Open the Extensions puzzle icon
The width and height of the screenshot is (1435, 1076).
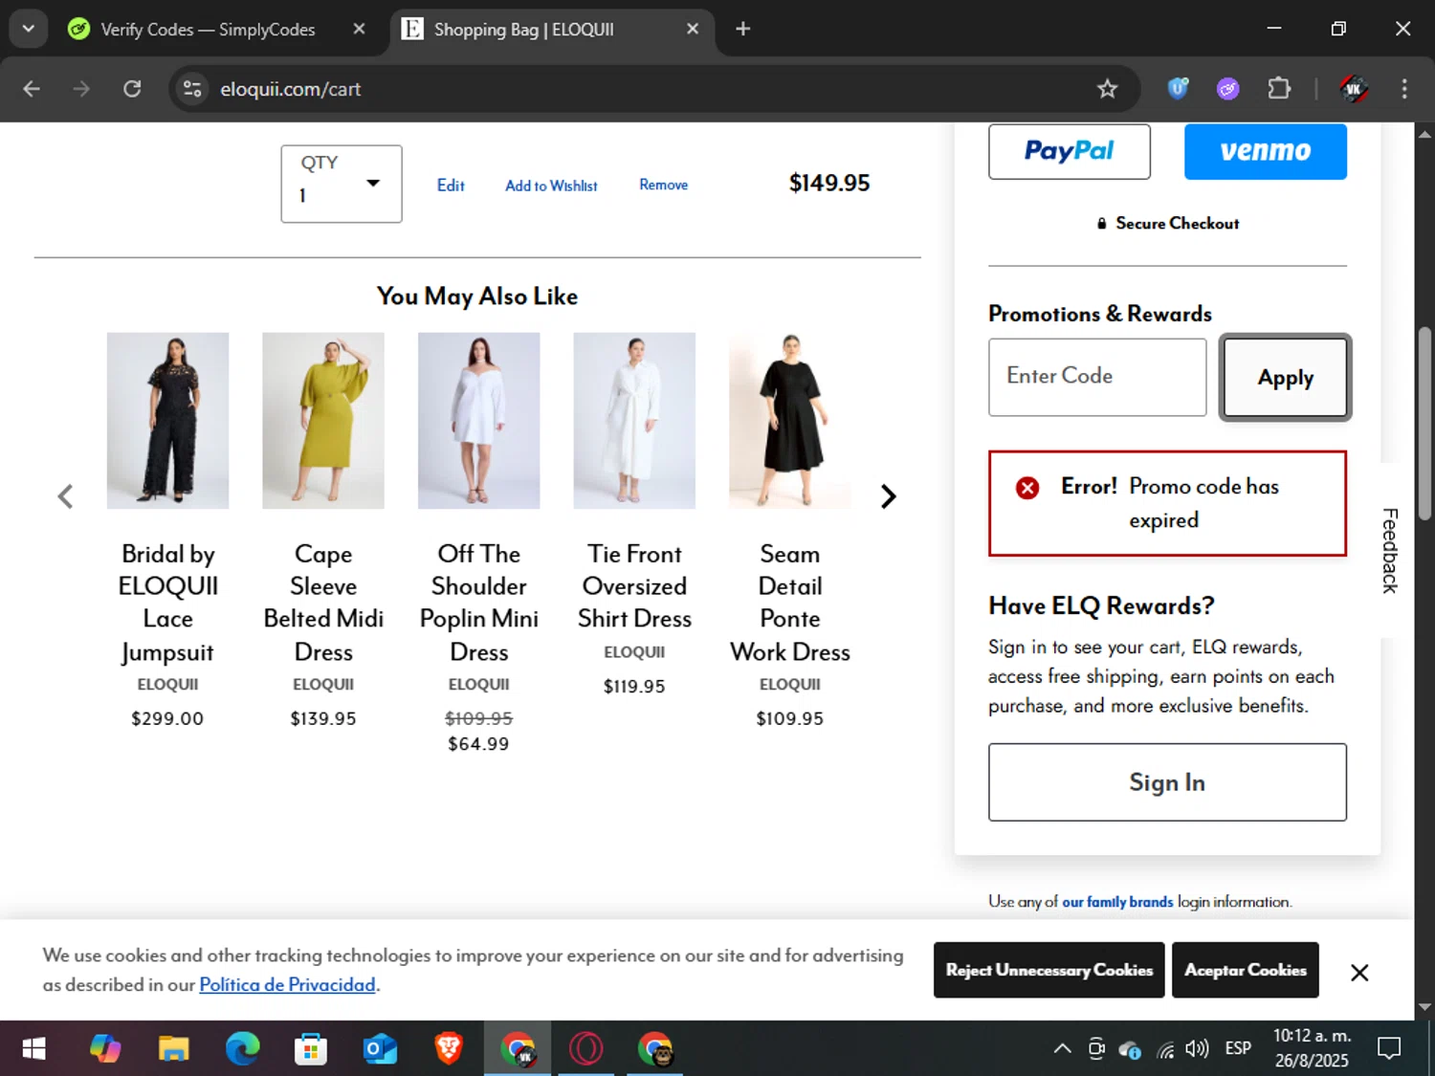1279,89
